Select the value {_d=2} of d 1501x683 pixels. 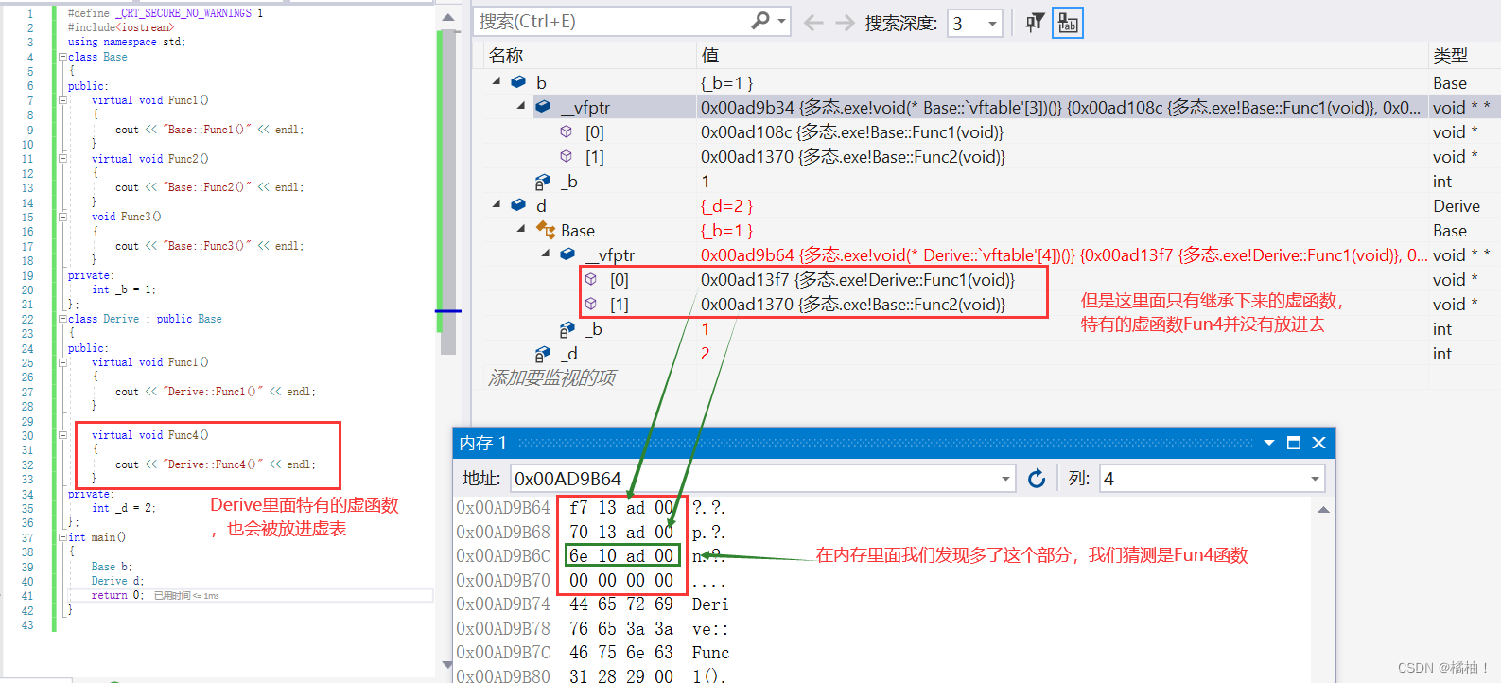[x=726, y=206]
